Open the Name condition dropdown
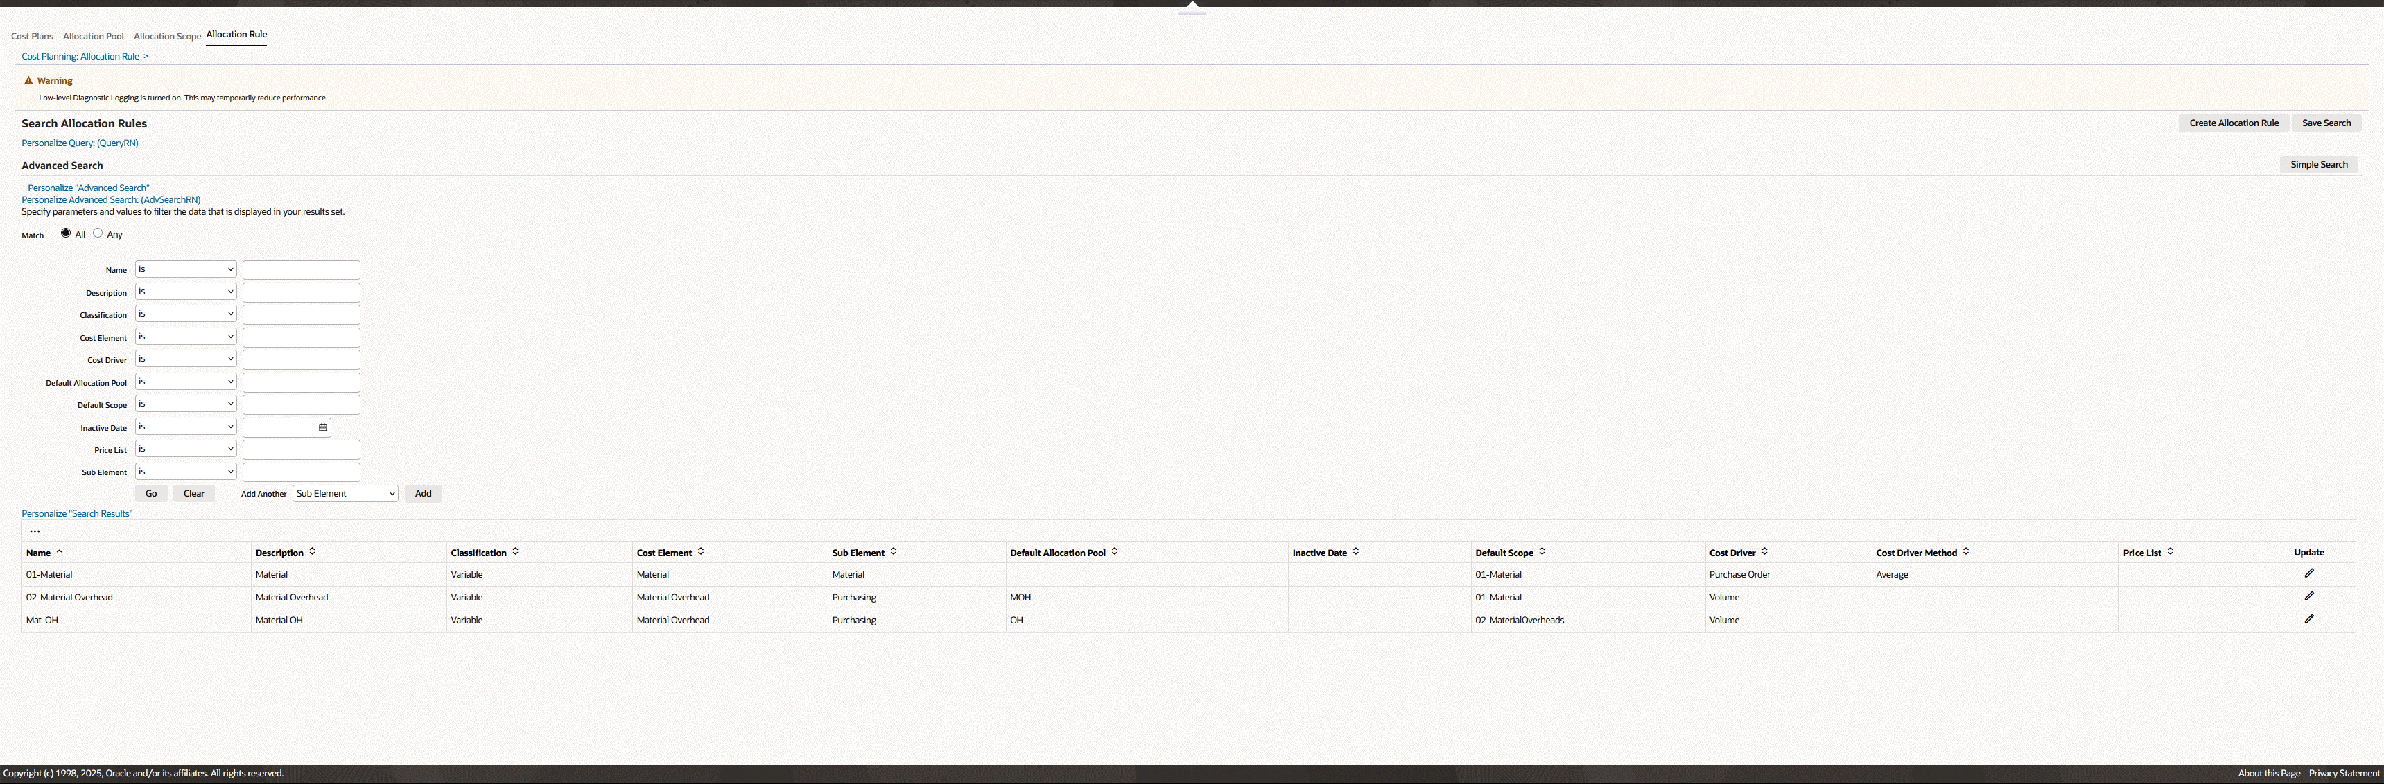 point(185,269)
